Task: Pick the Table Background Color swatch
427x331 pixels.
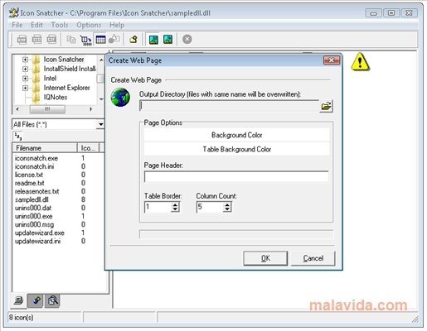Action: pyautogui.click(x=236, y=149)
